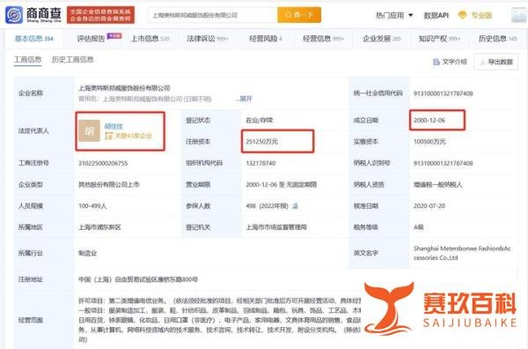Click company type 其他股份有限公司上市
This screenshot has width=528, height=349.
click(109, 184)
